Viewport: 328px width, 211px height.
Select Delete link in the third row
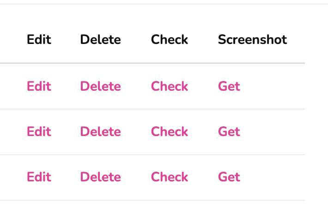100,177
